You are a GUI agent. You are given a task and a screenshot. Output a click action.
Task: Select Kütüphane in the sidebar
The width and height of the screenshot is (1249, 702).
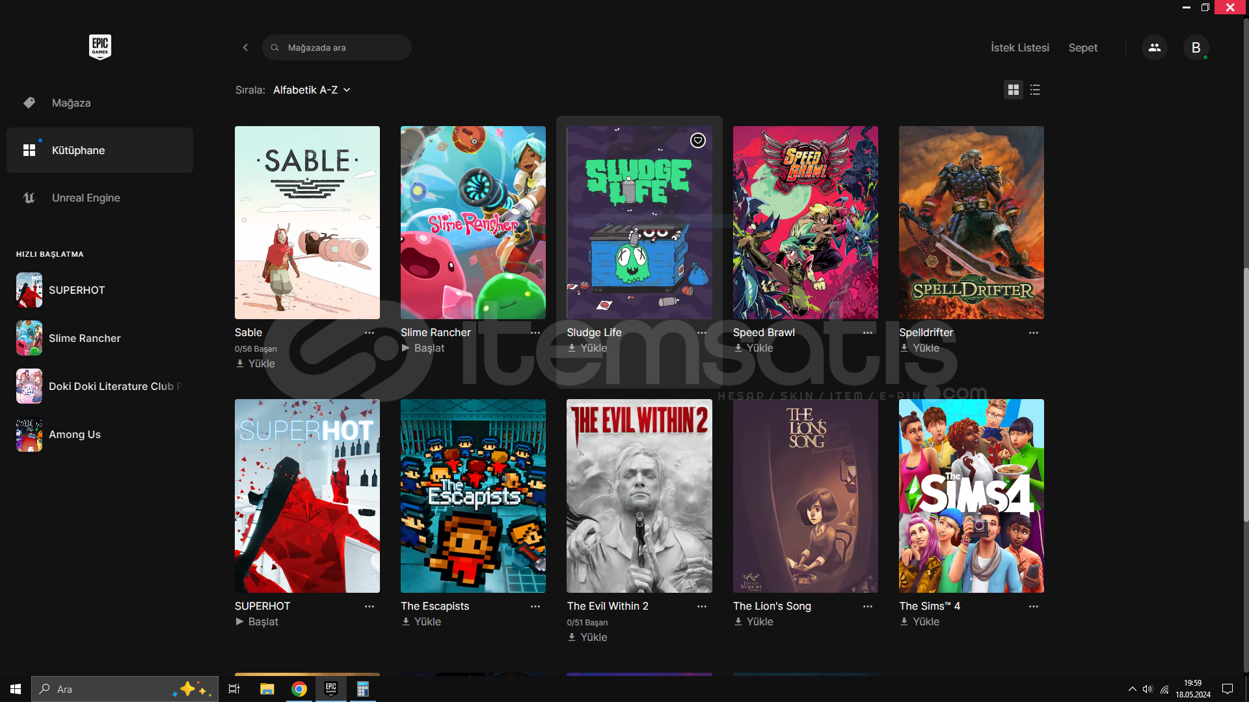(x=100, y=150)
